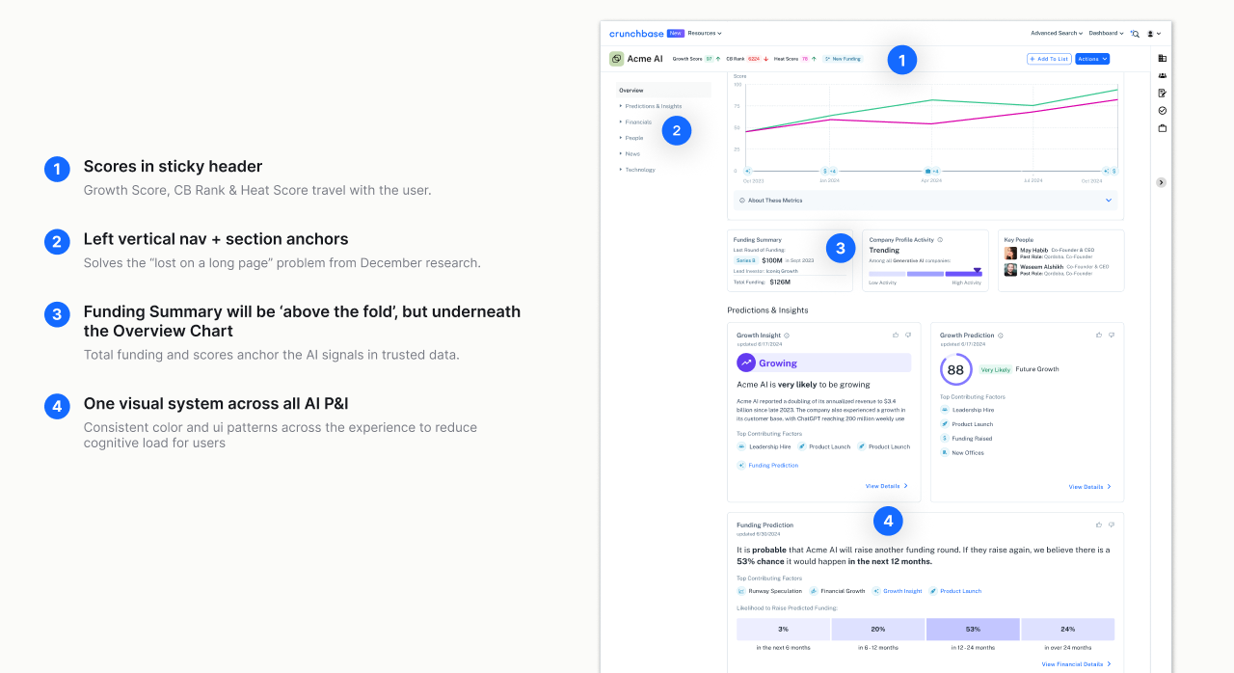Expand the right sidebar with arrow button
This screenshot has height=673, width=1234.
pos(1161,182)
